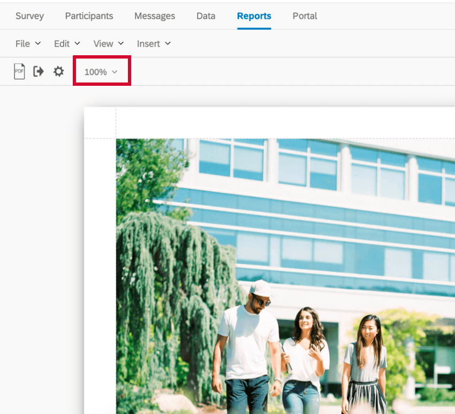Open the Edit menu
This screenshot has height=414, width=455.
click(x=62, y=43)
